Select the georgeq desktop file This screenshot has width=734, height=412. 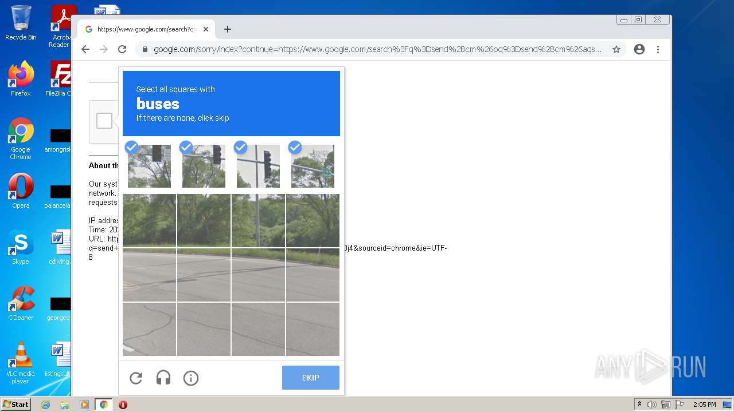tap(60, 308)
